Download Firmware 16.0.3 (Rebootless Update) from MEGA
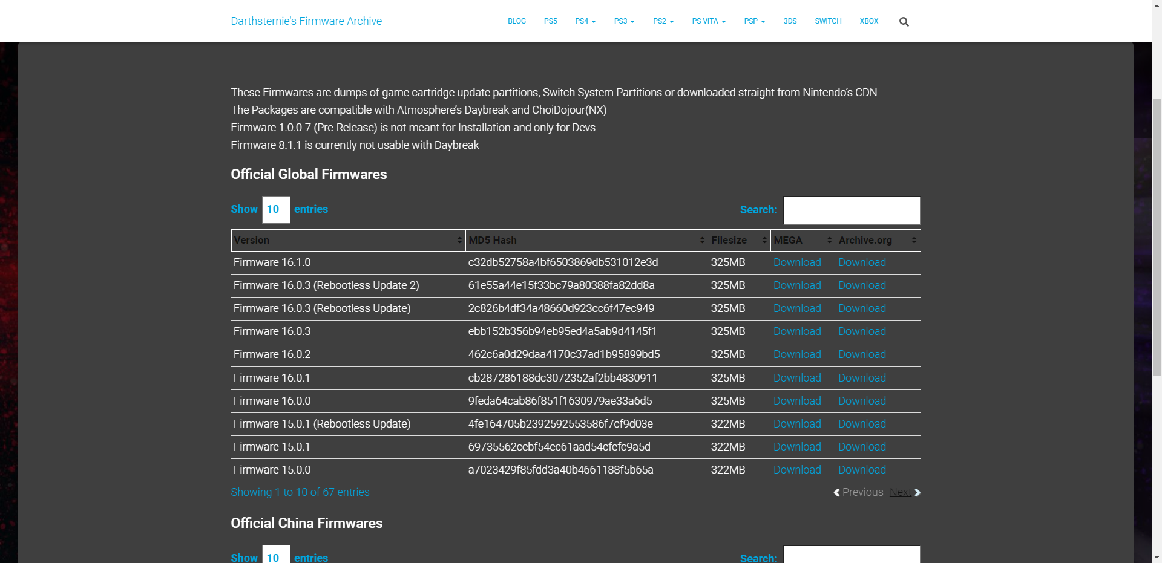The height and width of the screenshot is (563, 1162). click(x=797, y=308)
